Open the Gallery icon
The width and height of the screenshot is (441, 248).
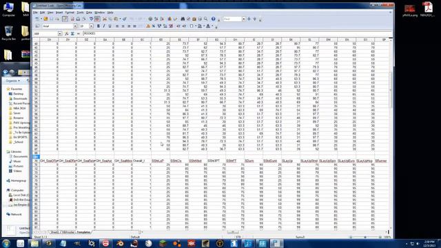click(x=194, y=19)
